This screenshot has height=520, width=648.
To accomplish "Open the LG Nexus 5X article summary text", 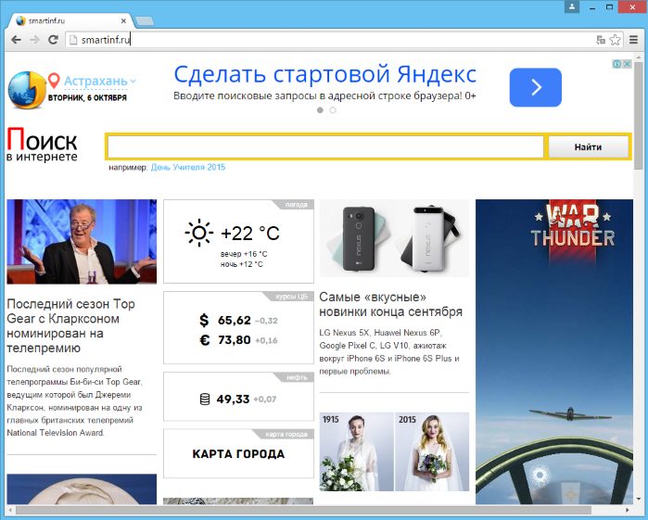I will coord(389,352).
